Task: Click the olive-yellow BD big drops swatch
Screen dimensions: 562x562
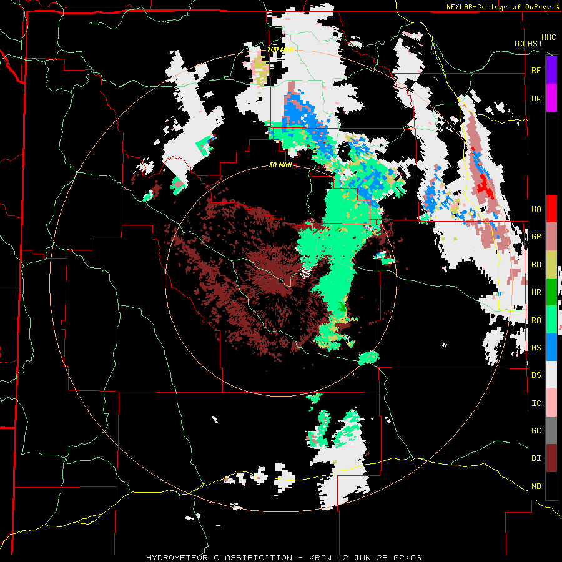Action: [x=551, y=264]
